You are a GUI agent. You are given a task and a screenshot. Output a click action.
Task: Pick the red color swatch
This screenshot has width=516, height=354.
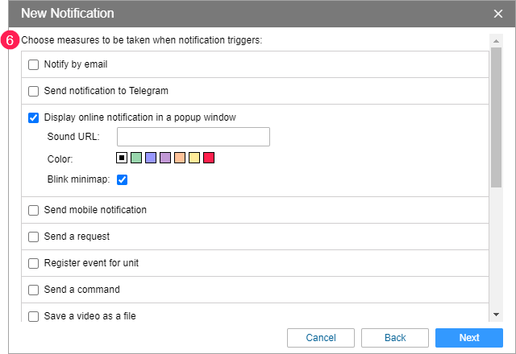[209, 158]
